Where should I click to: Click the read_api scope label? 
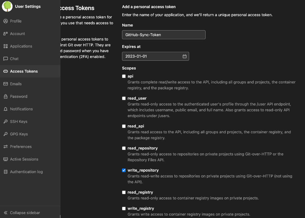tap(136, 126)
